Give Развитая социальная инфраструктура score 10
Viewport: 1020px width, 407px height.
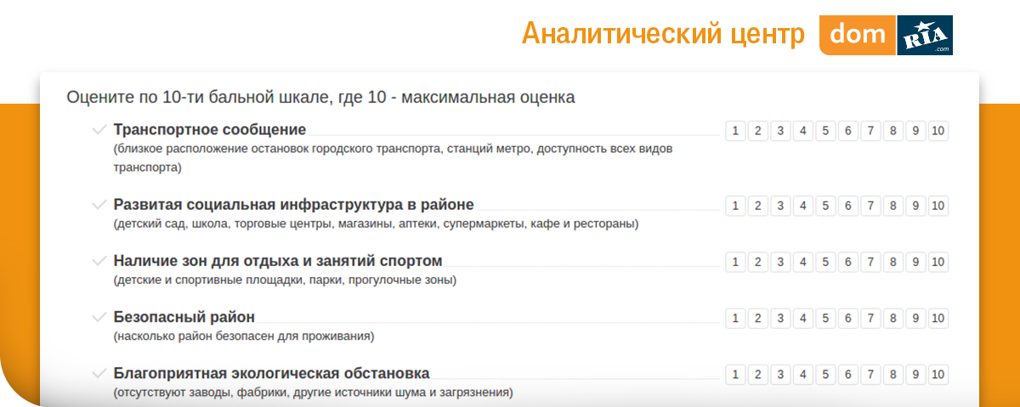pyautogui.click(x=938, y=206)
